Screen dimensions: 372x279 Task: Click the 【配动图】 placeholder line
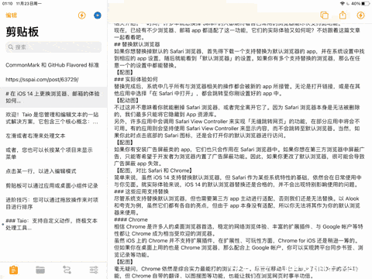(x=127, y=101)
